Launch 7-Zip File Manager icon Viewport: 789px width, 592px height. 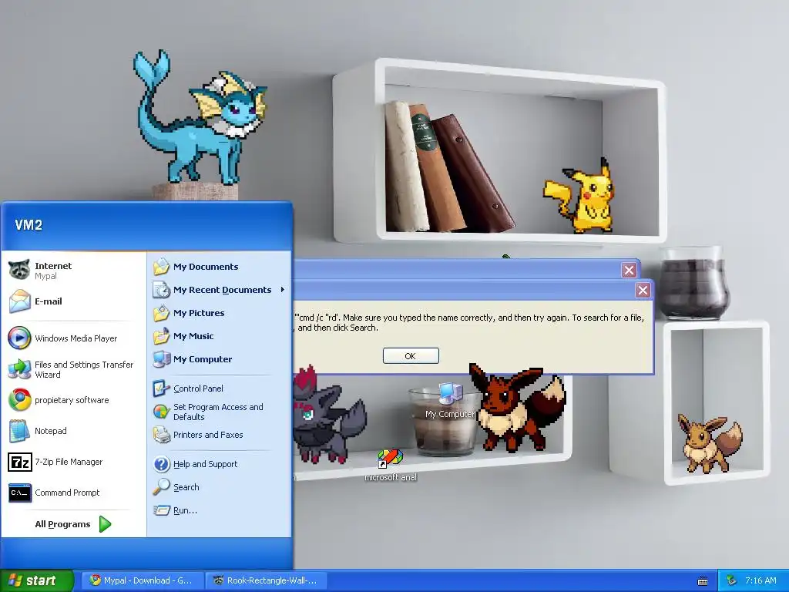coord(19,462)
